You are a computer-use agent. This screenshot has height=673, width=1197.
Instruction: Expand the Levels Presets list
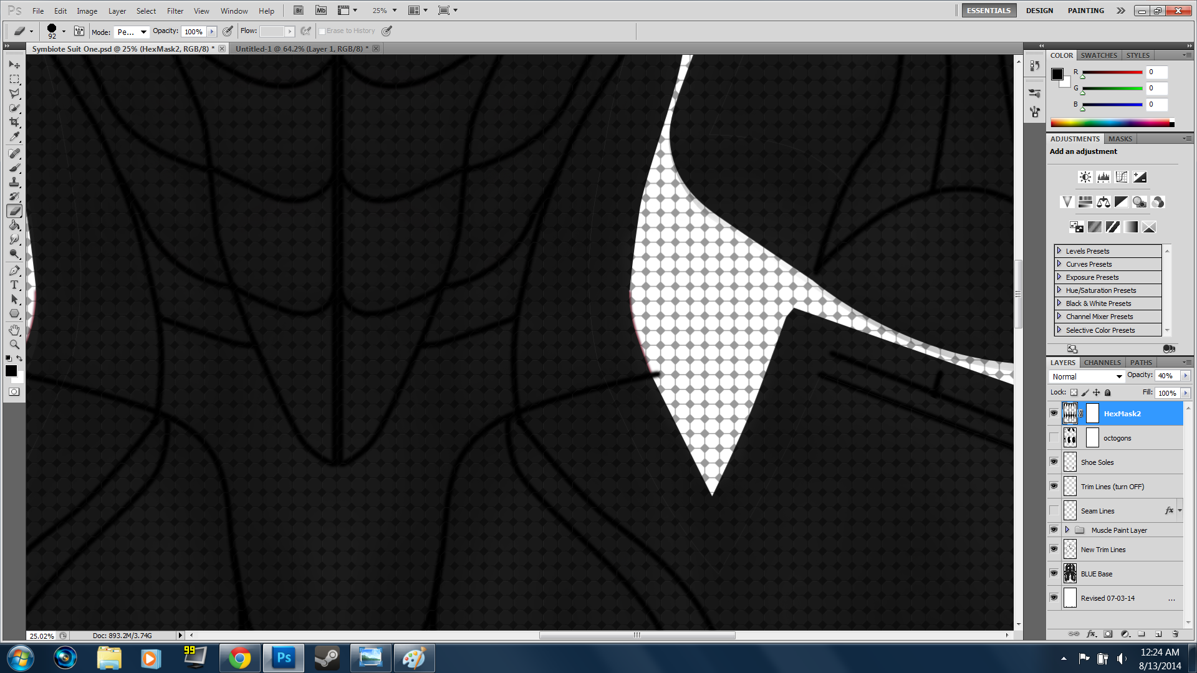click(1059, 251)
